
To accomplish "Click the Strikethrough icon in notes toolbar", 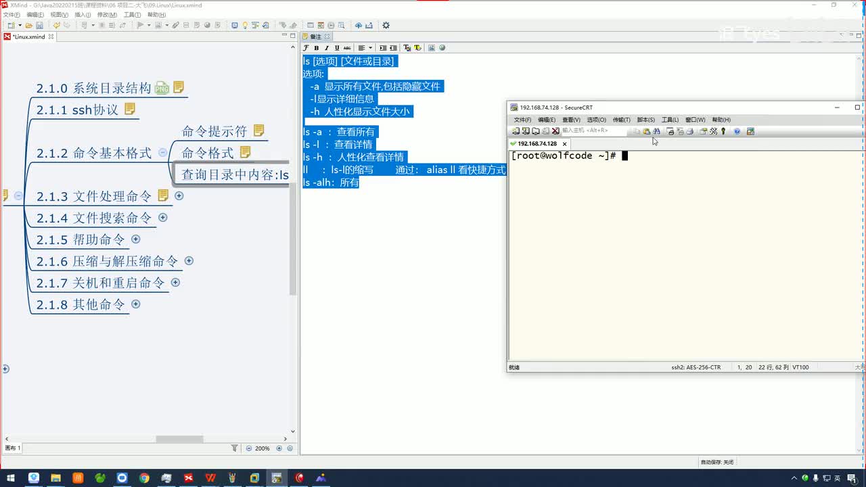I will point(347,48).
